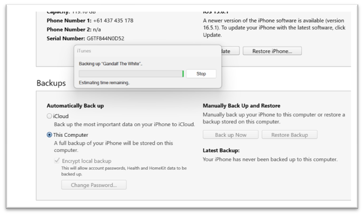
Task: Click the 'never been backed up' status text
Action: [x=270, y=159]
